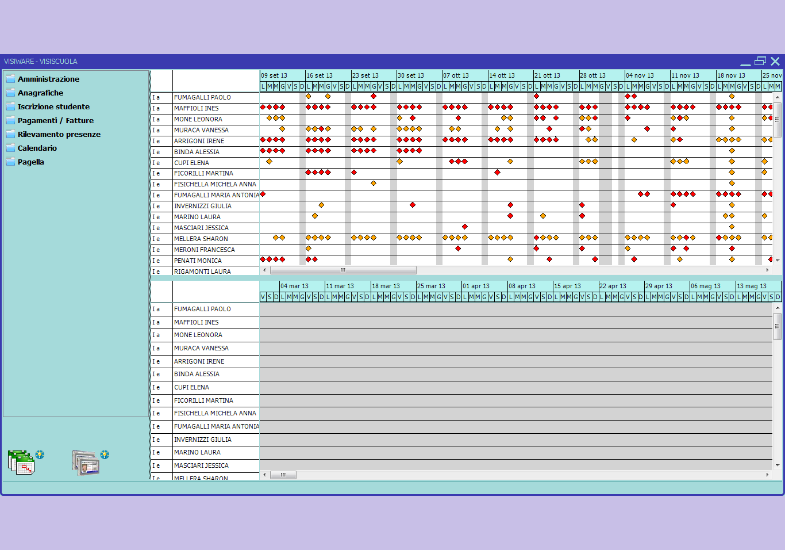The height and width of the screenshot is (550, 785).
Task: Select PENATI MONICA in the upper chart
Action: pos(198,261)
